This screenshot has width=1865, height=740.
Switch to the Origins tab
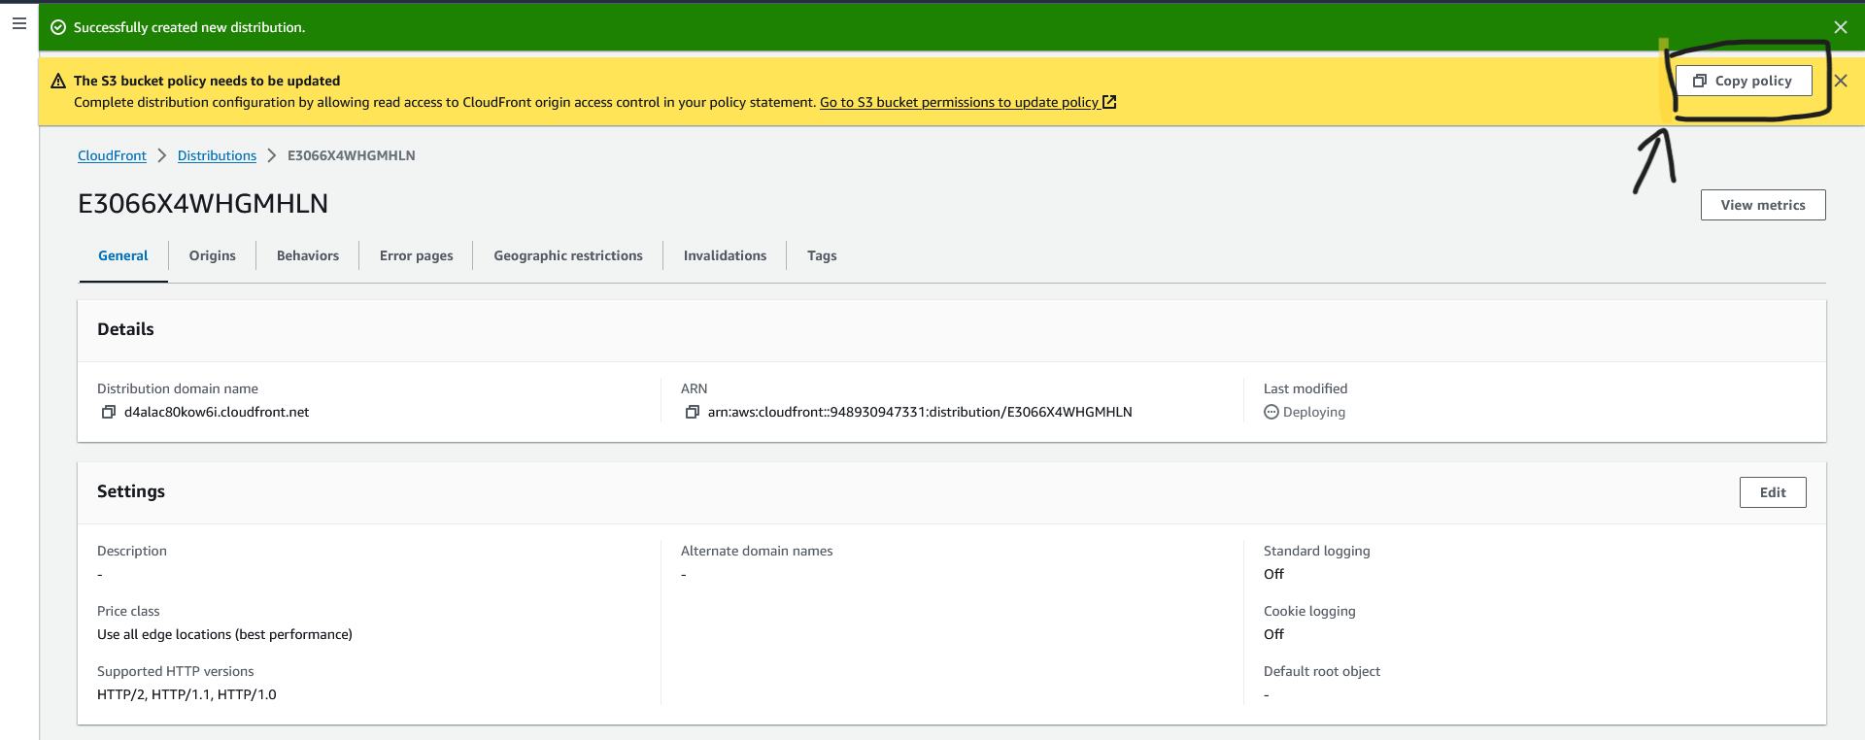(x=213, y=255)
